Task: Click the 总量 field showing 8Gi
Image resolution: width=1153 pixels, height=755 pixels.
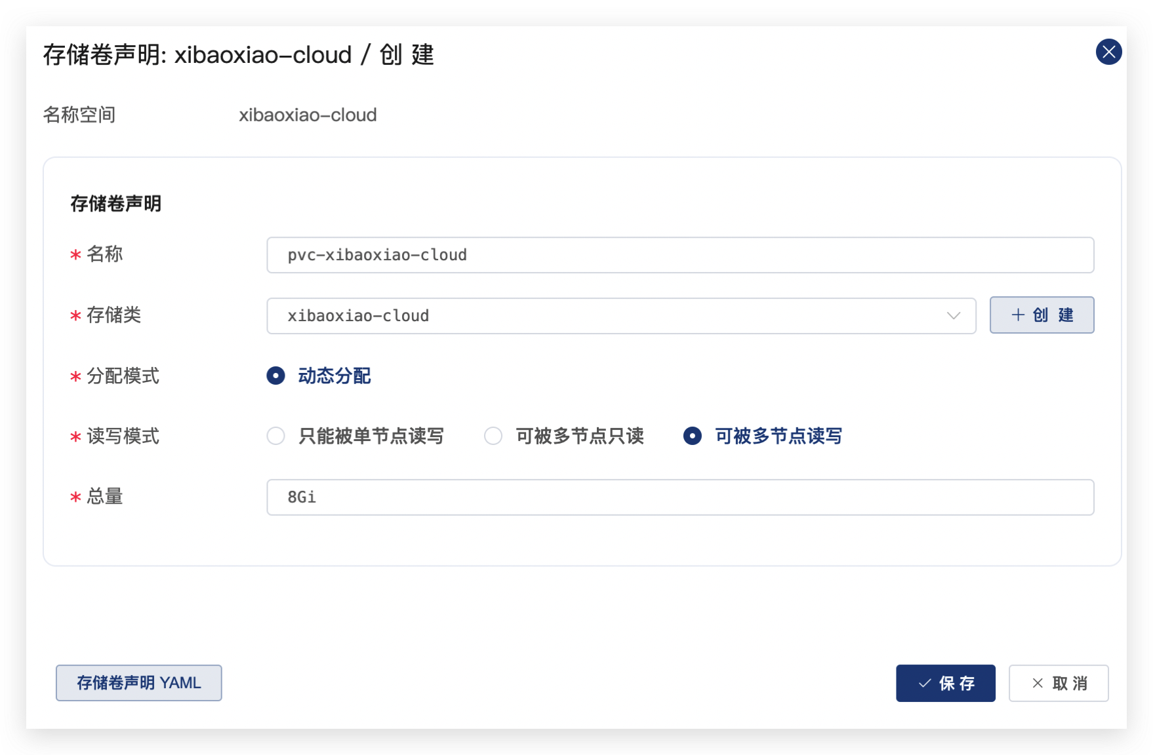Action: click(x=680, y=497)
